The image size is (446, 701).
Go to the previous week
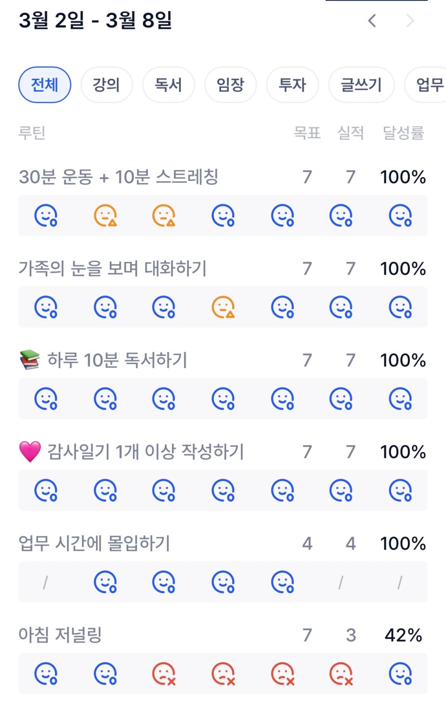pyautogui.click(x=372, y=21)
